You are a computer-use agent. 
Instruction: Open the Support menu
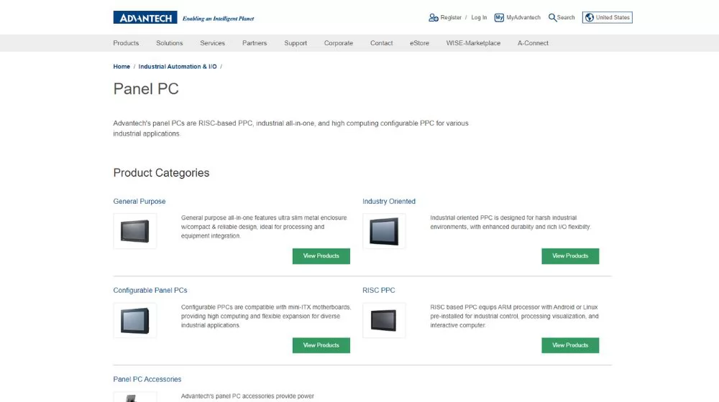click(296, 43)
